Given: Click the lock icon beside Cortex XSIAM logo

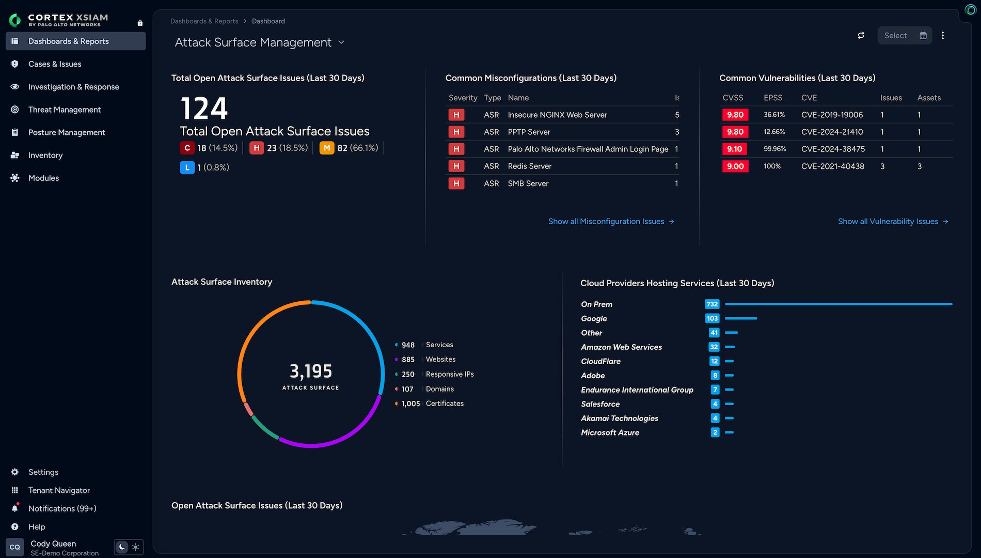Looking at the screenshot, I should pyautogui.click(x=140, y=23).
